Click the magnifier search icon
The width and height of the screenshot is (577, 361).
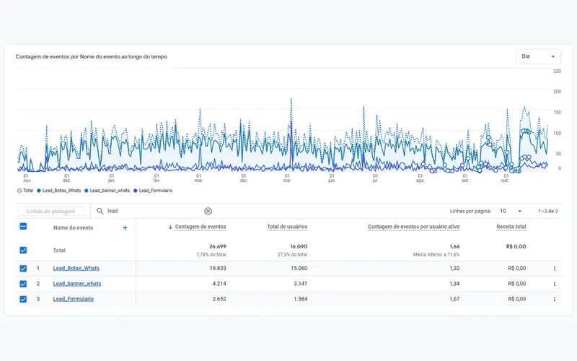[x=100, y=211]
